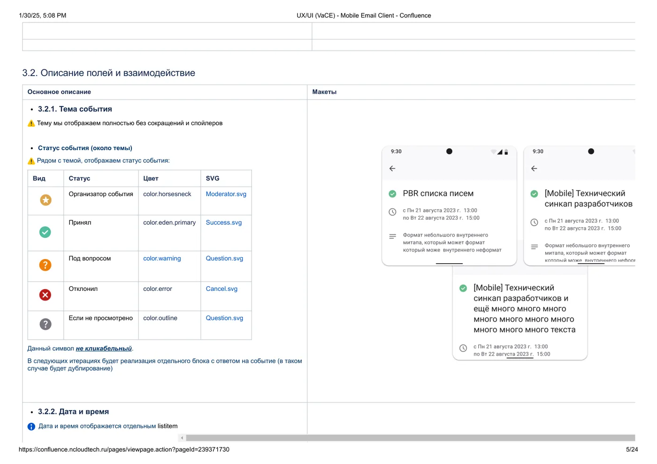Click the 'listitem' word in date note
Image resolution: width=657 pixels, height=464 pixels.
pyautogui.click(x=168, y=426)
